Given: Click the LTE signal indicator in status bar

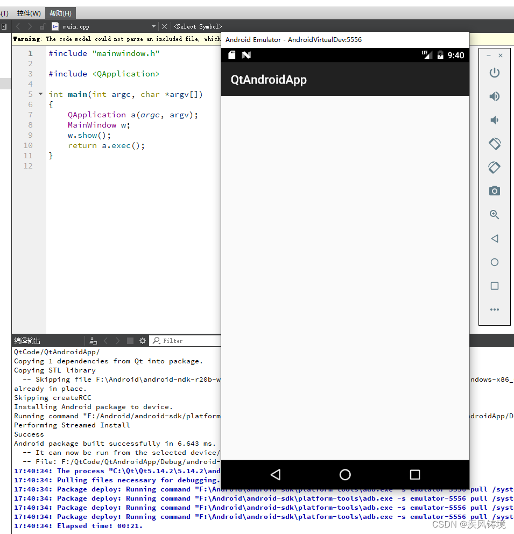Looking at the screenshot, I should [x=426, y=55].
